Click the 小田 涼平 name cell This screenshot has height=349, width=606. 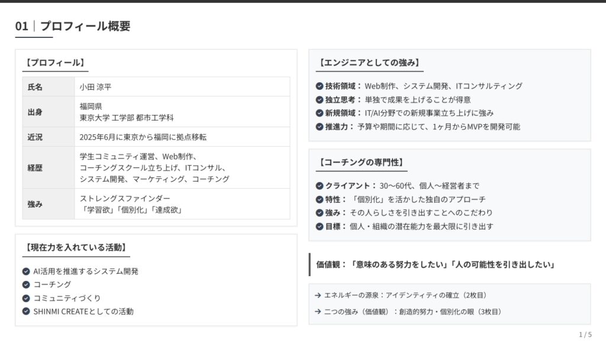(96, 87)
